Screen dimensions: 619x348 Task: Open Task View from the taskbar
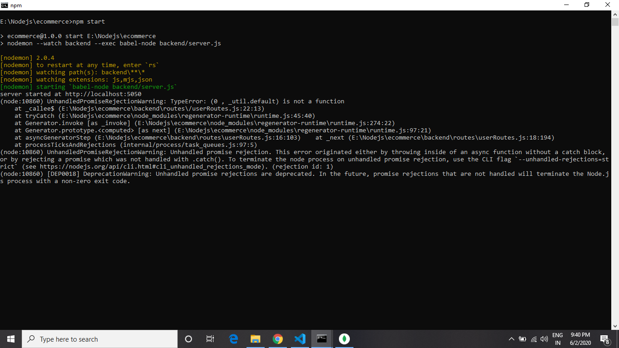pyautogui.click(x=210, y=339)
